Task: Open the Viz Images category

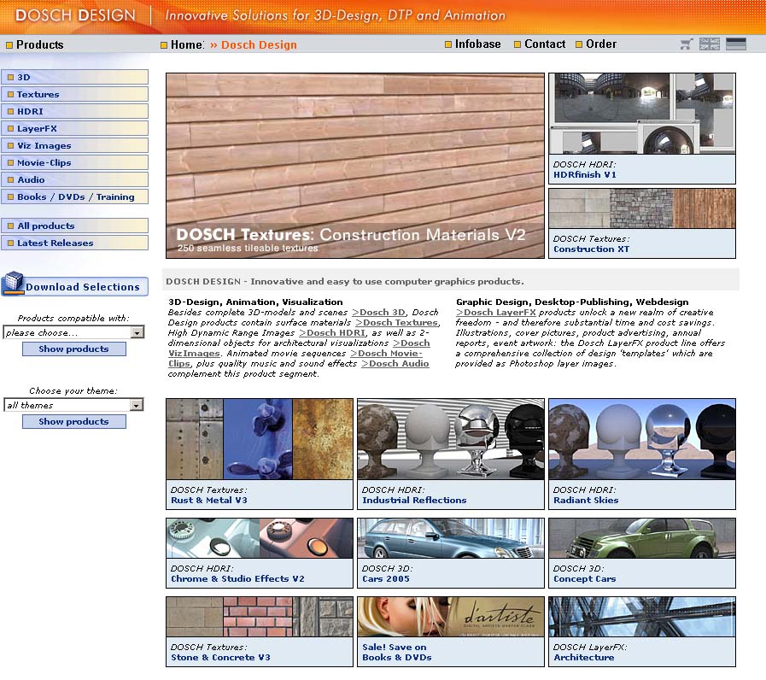Action: [x=75, y=146]
